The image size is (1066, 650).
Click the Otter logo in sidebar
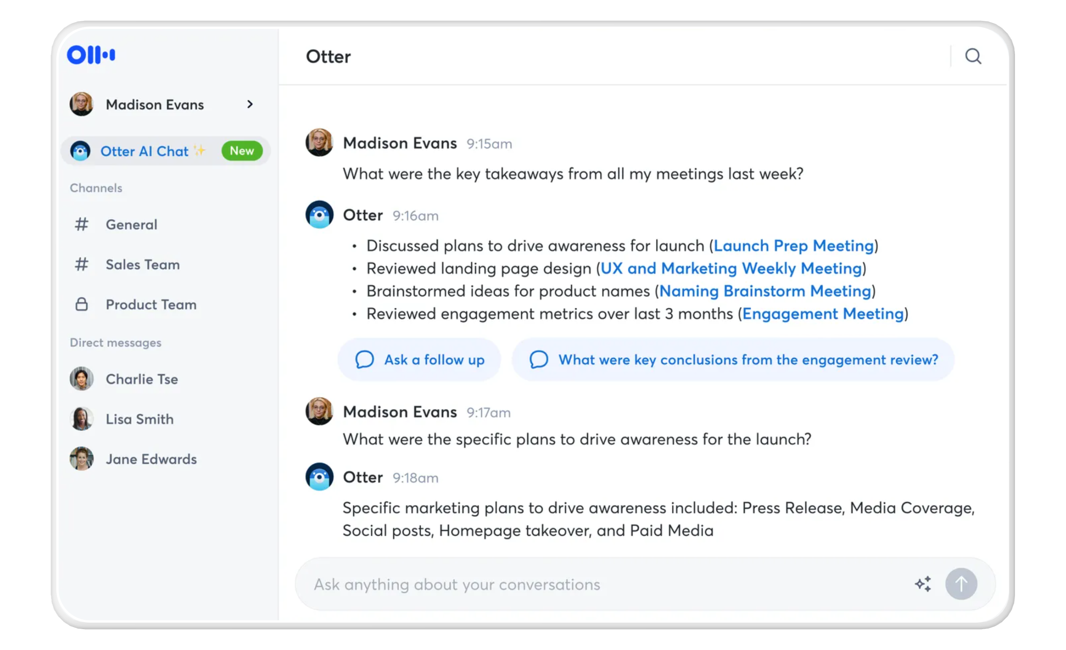pos(91,55)
